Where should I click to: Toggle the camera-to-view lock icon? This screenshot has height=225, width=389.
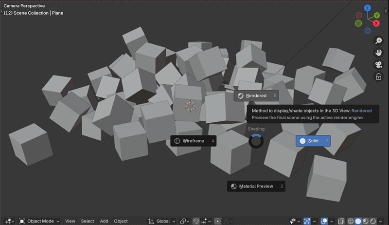click(x=379, y=77)
